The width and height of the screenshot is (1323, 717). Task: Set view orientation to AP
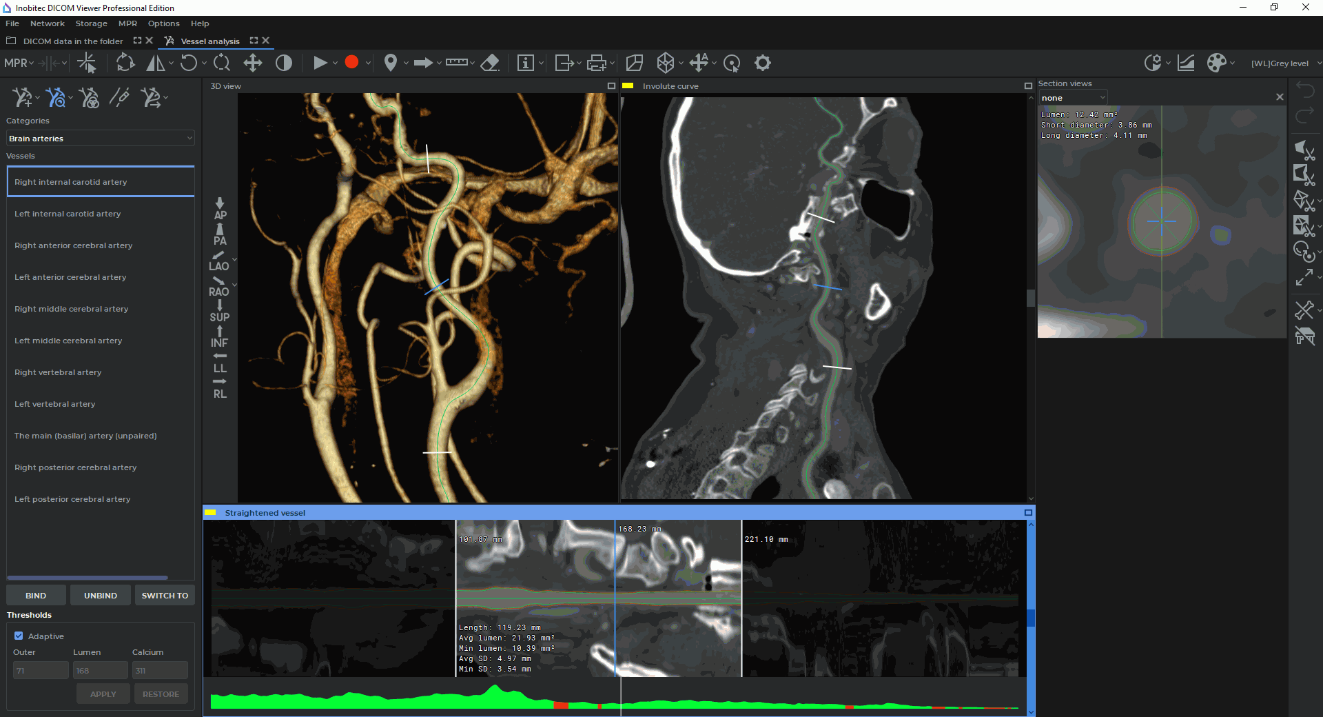coord(220,209)
